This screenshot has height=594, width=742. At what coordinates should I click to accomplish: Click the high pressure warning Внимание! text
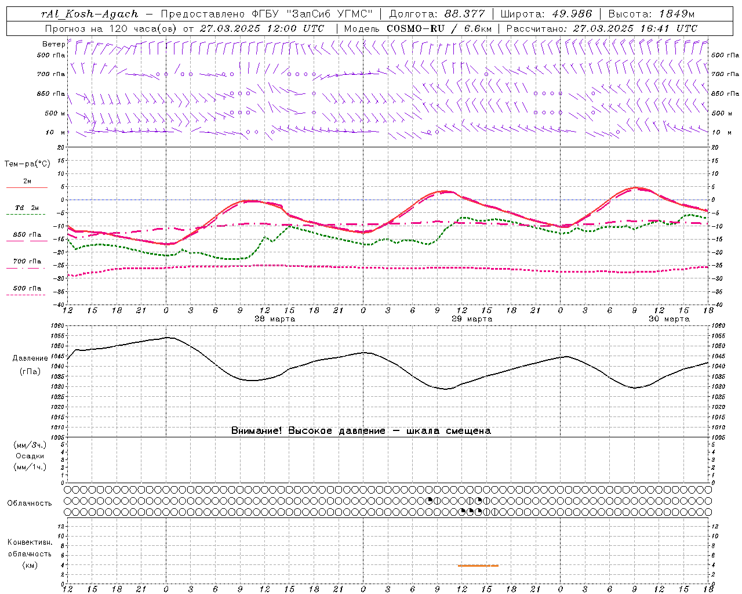click(361, 431)
